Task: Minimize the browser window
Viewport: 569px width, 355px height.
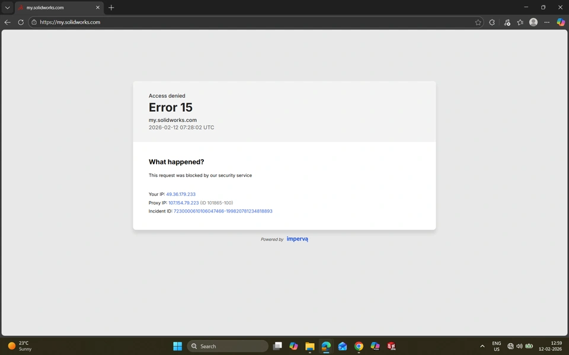Action: [526, 7]
